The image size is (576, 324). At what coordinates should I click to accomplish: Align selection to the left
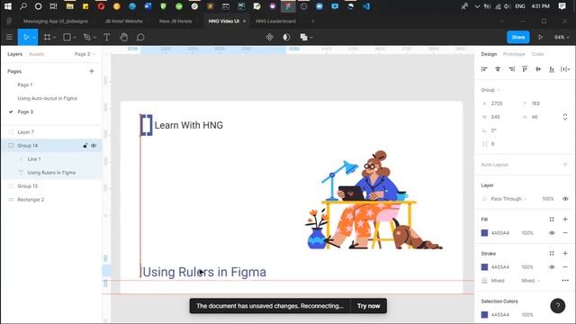coord(484,69)
